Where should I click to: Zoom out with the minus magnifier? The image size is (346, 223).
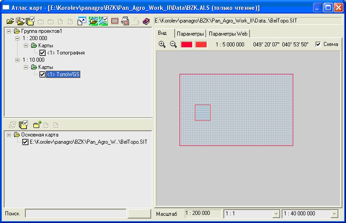[x=173, y=45]
